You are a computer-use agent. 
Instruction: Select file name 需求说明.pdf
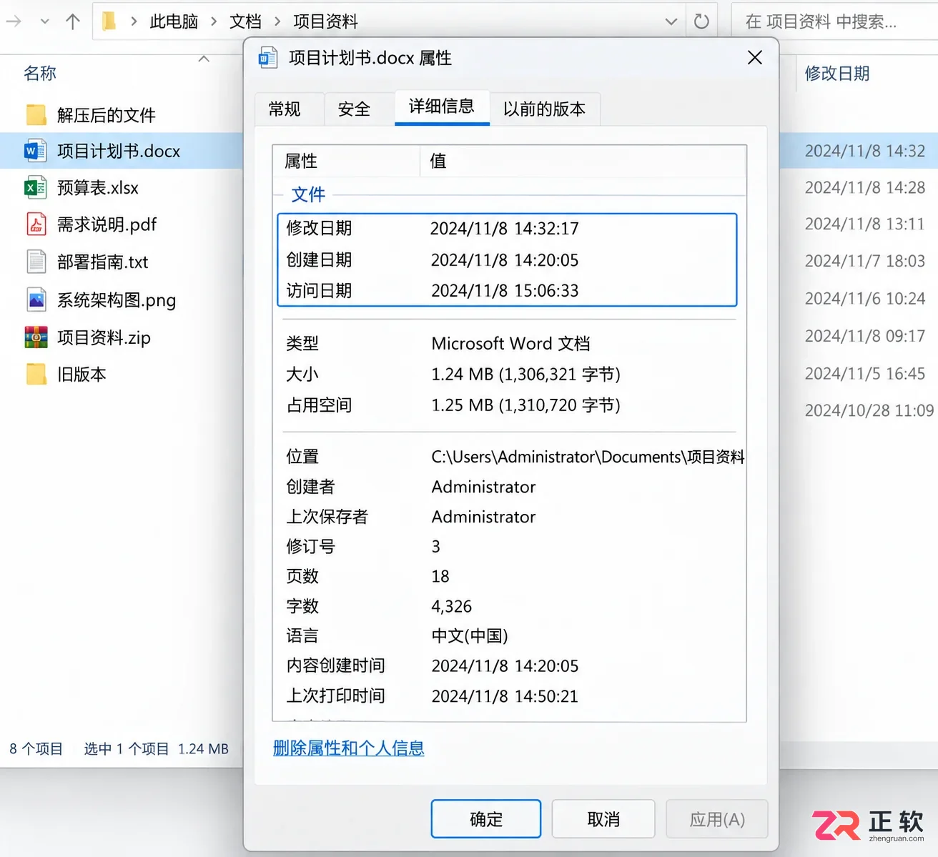pyautogui.click(x=107, y=224)
